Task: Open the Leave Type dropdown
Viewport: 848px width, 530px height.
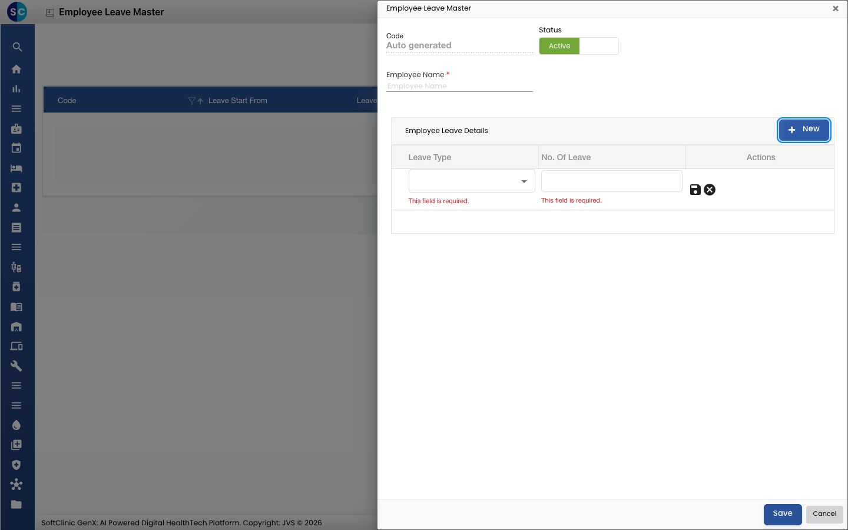Action: click(x=472, y=181)
